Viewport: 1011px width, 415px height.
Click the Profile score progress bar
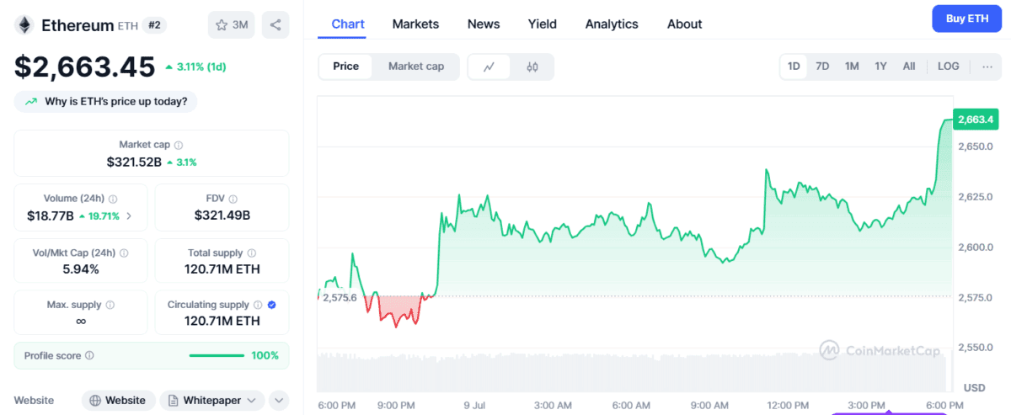(x=217, y=356)
